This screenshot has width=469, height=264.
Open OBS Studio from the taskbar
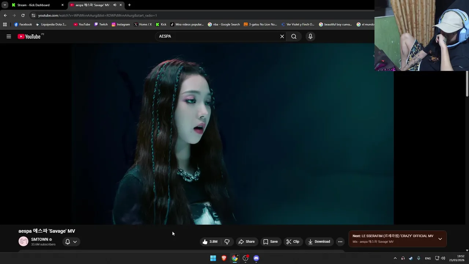[245, 258]
